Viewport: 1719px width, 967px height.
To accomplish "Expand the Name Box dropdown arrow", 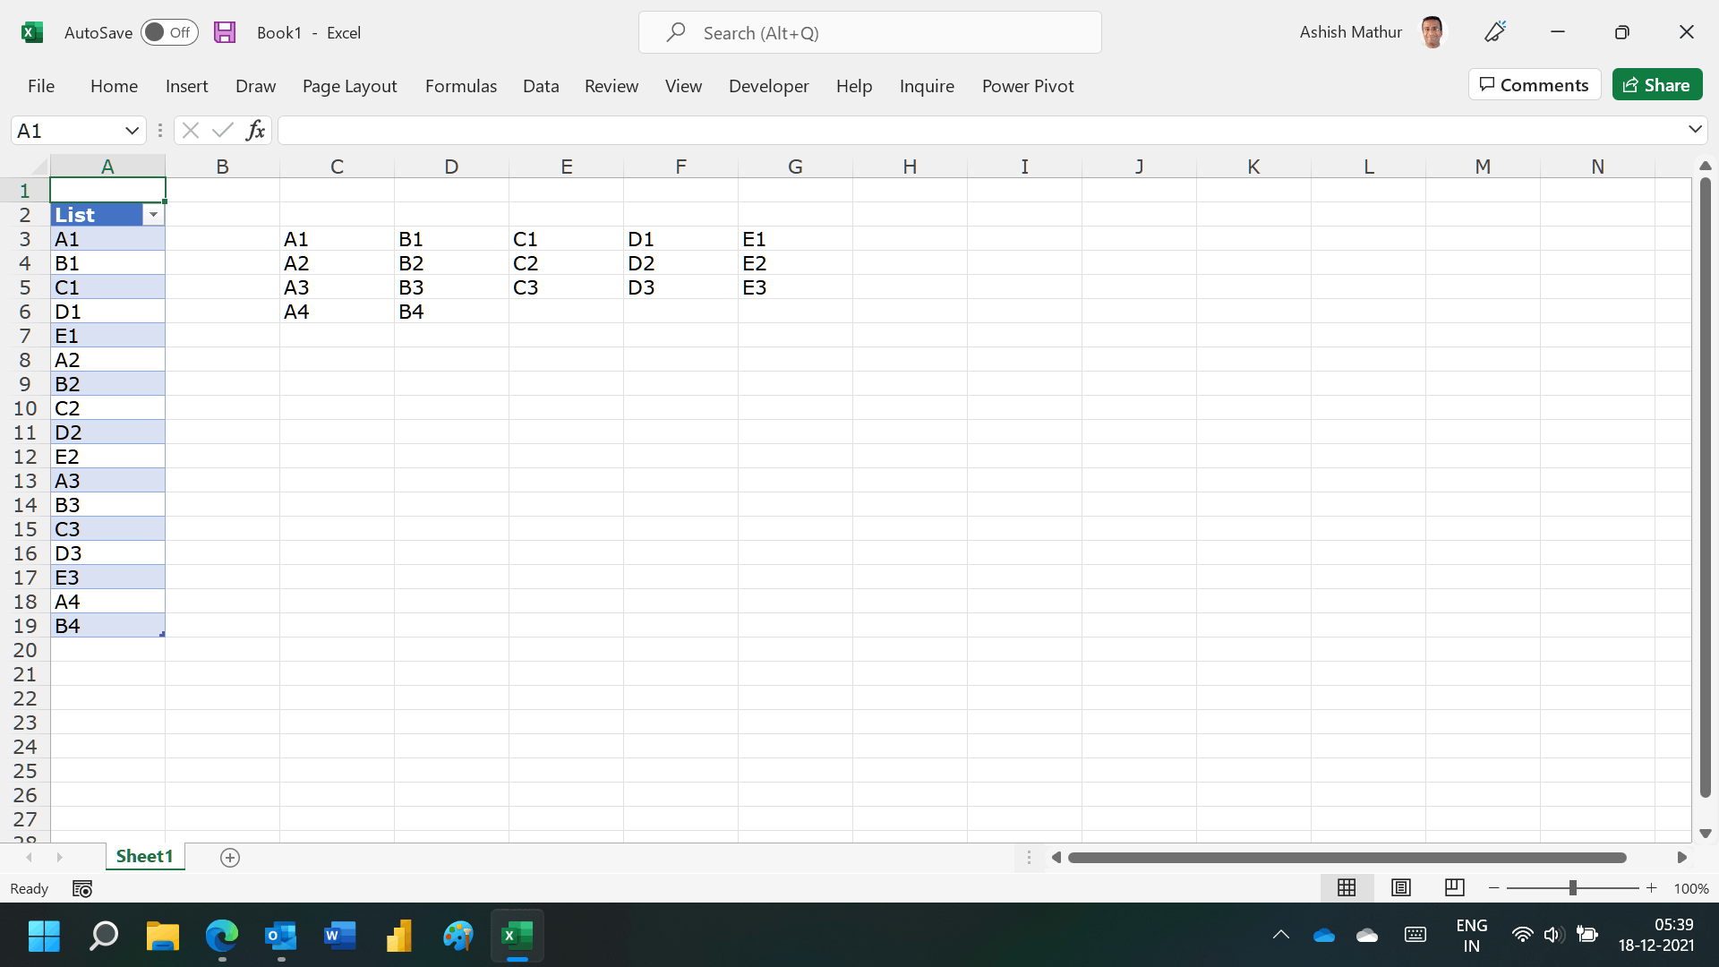I will (132, 131).
